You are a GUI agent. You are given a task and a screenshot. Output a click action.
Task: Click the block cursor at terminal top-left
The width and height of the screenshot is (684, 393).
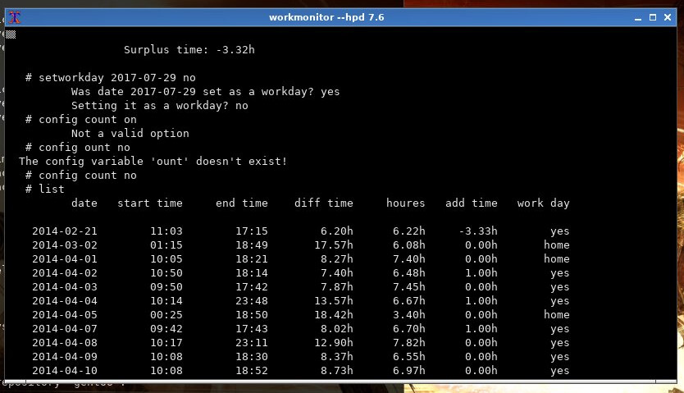(11, 34)
